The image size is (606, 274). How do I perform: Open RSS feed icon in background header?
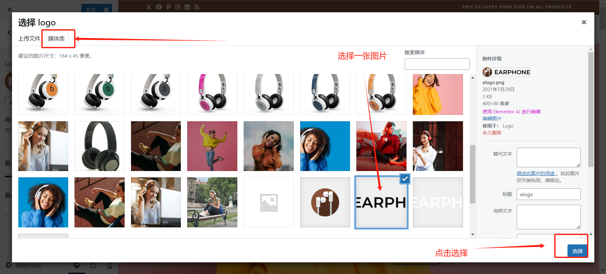click(x=197, y=7)
